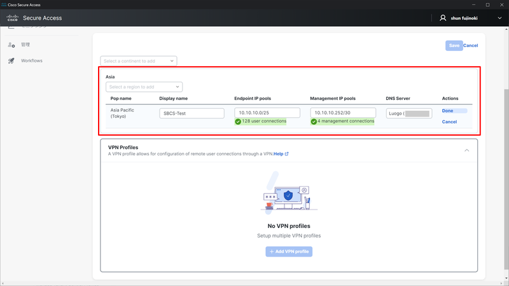Expand the shun fujinoki account menu chevron
This screenshot has width=509, height=286.
pyautogui.click(x=499, y=18)
